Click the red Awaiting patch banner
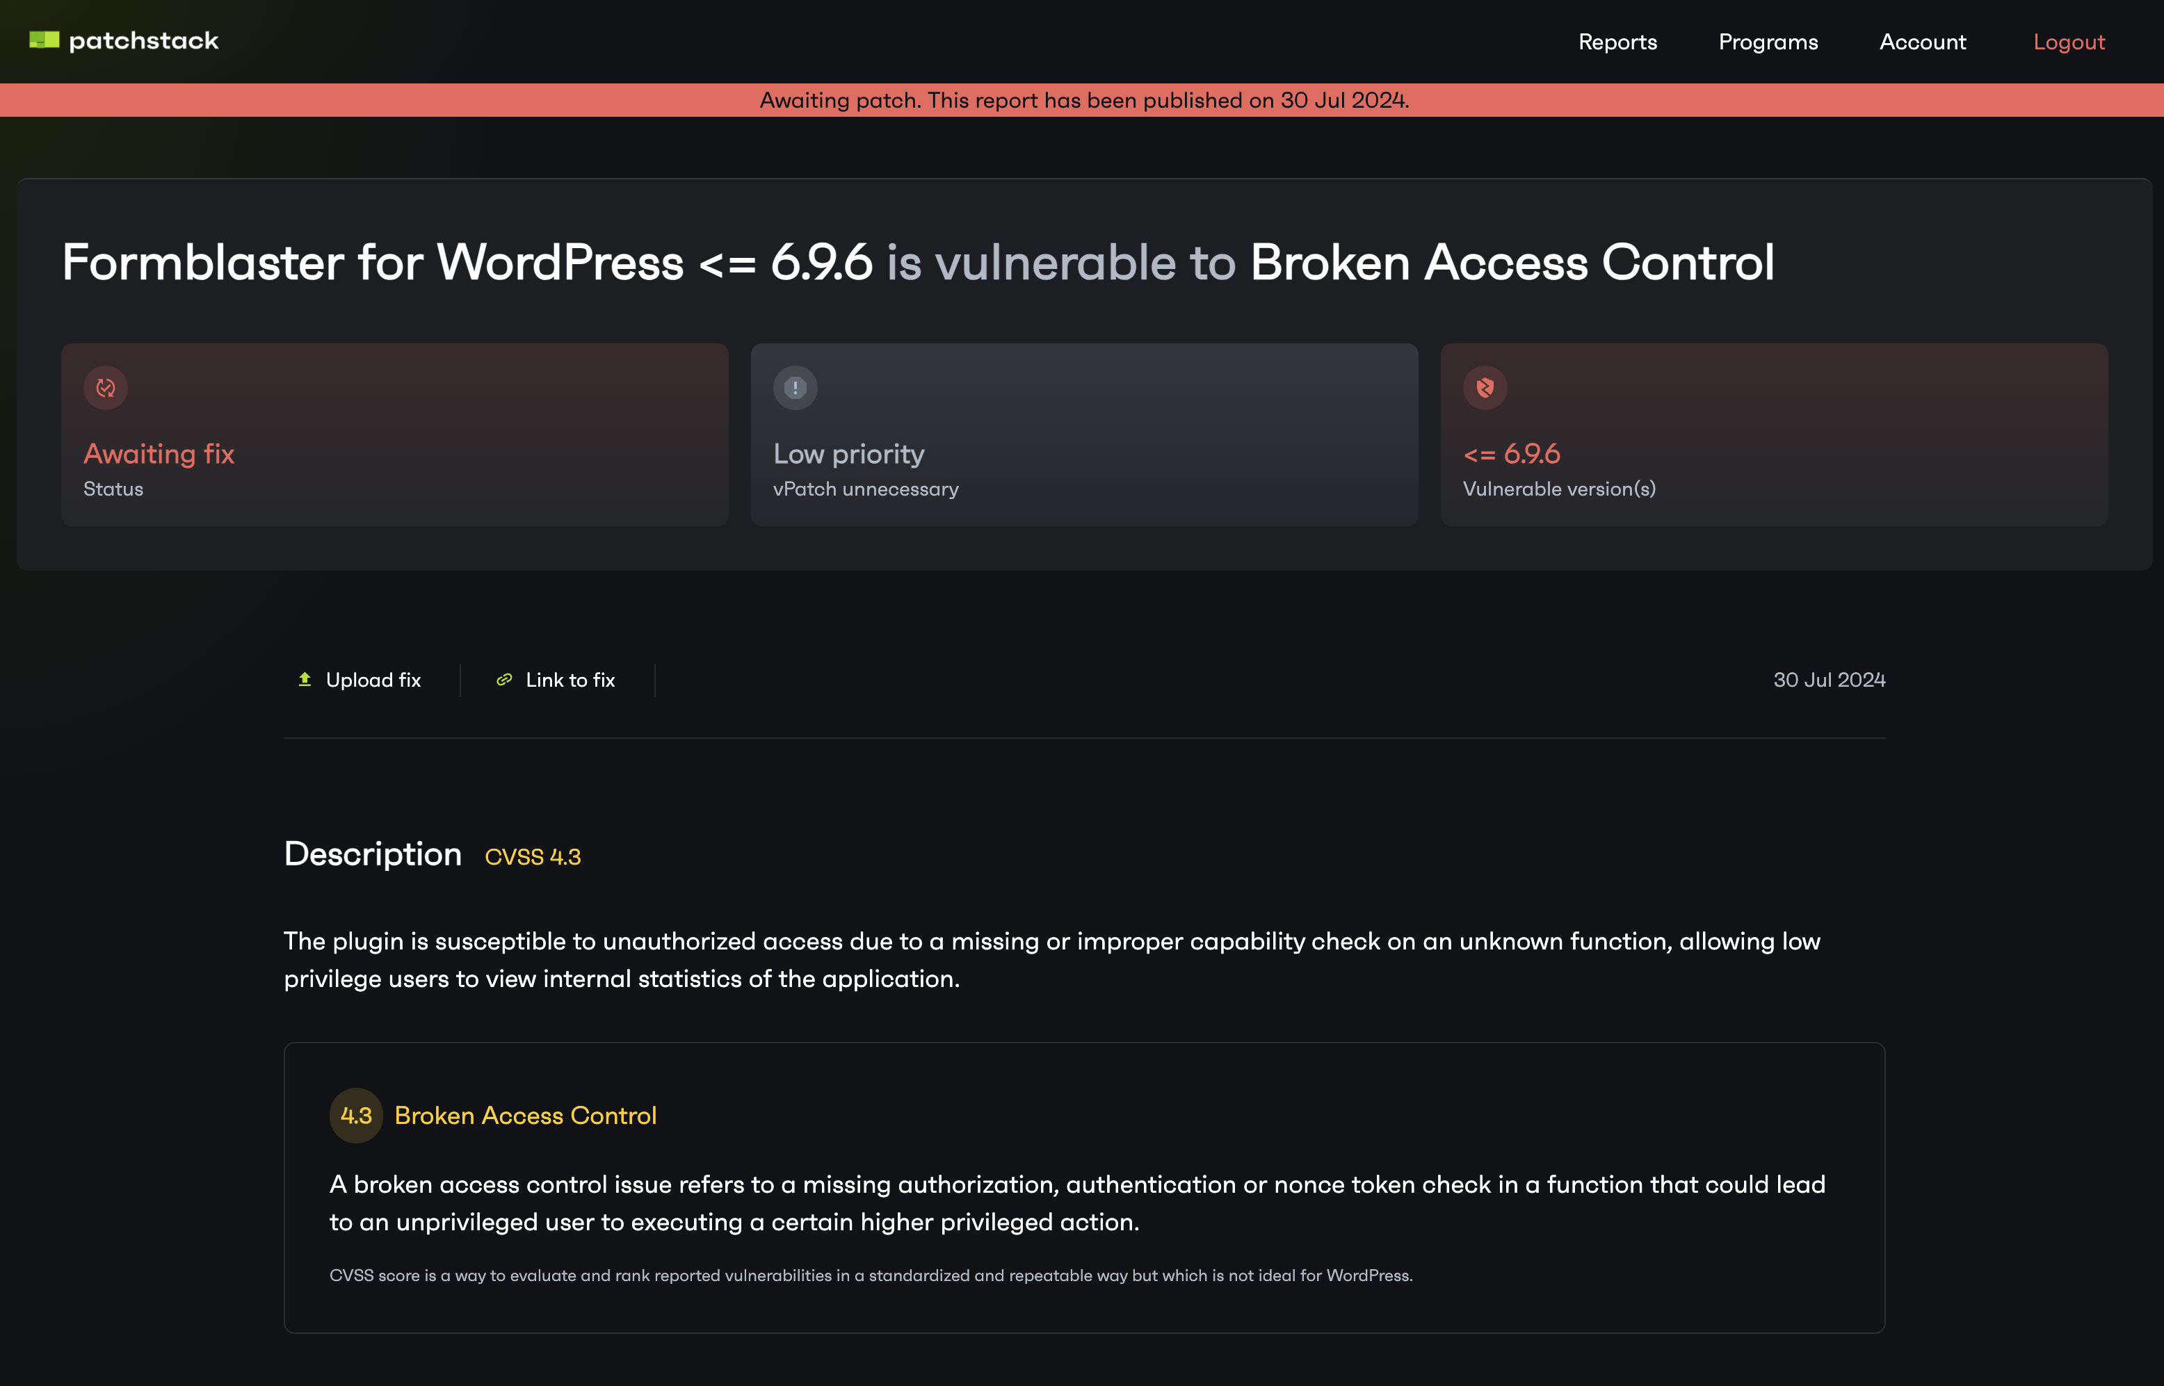This screenshot has height=1386, width=2164. coord(1082,100)
